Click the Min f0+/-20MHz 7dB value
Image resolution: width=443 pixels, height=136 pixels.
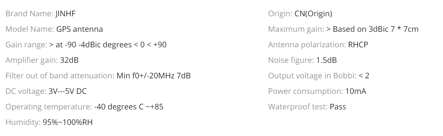153,75
